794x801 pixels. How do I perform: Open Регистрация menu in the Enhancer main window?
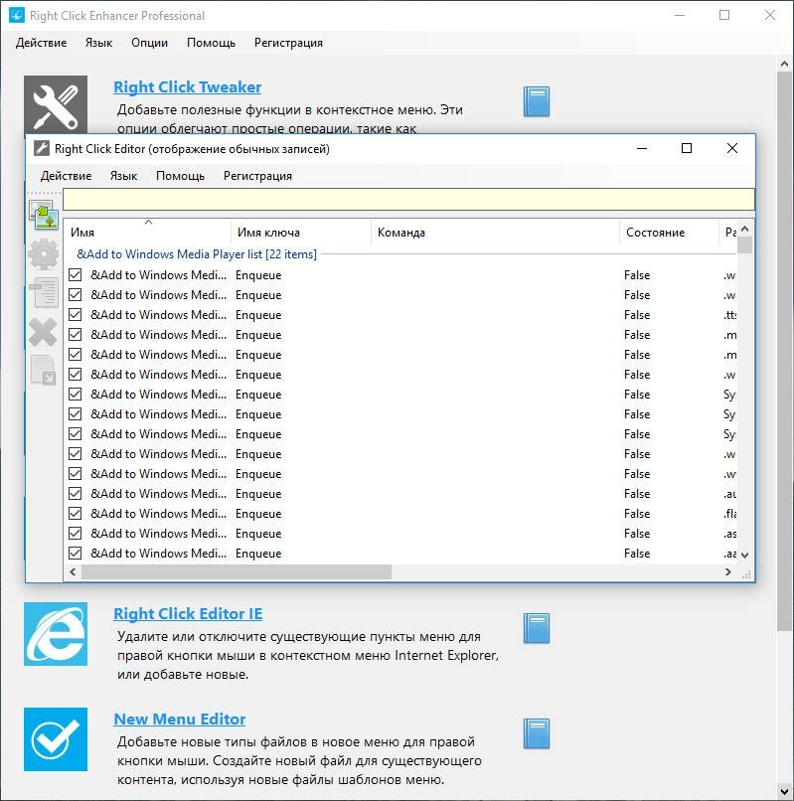pos(288,43)
